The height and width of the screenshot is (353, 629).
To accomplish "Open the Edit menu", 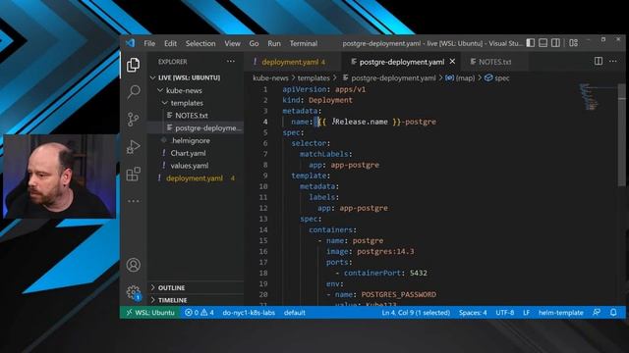I will pyautogui.click(x=170, y=43).
